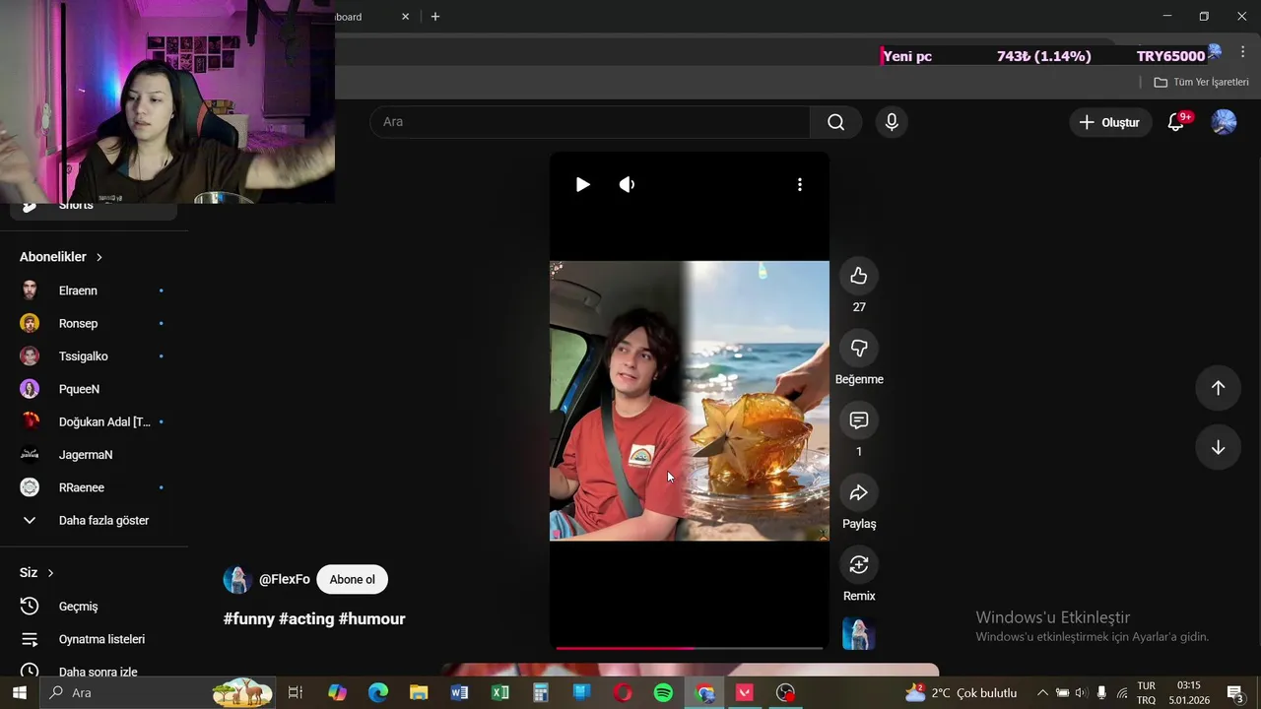Switch TUR TRQ keyboard language
The height and width of the screenshot is (709, 1261).
pos(1147,692)
